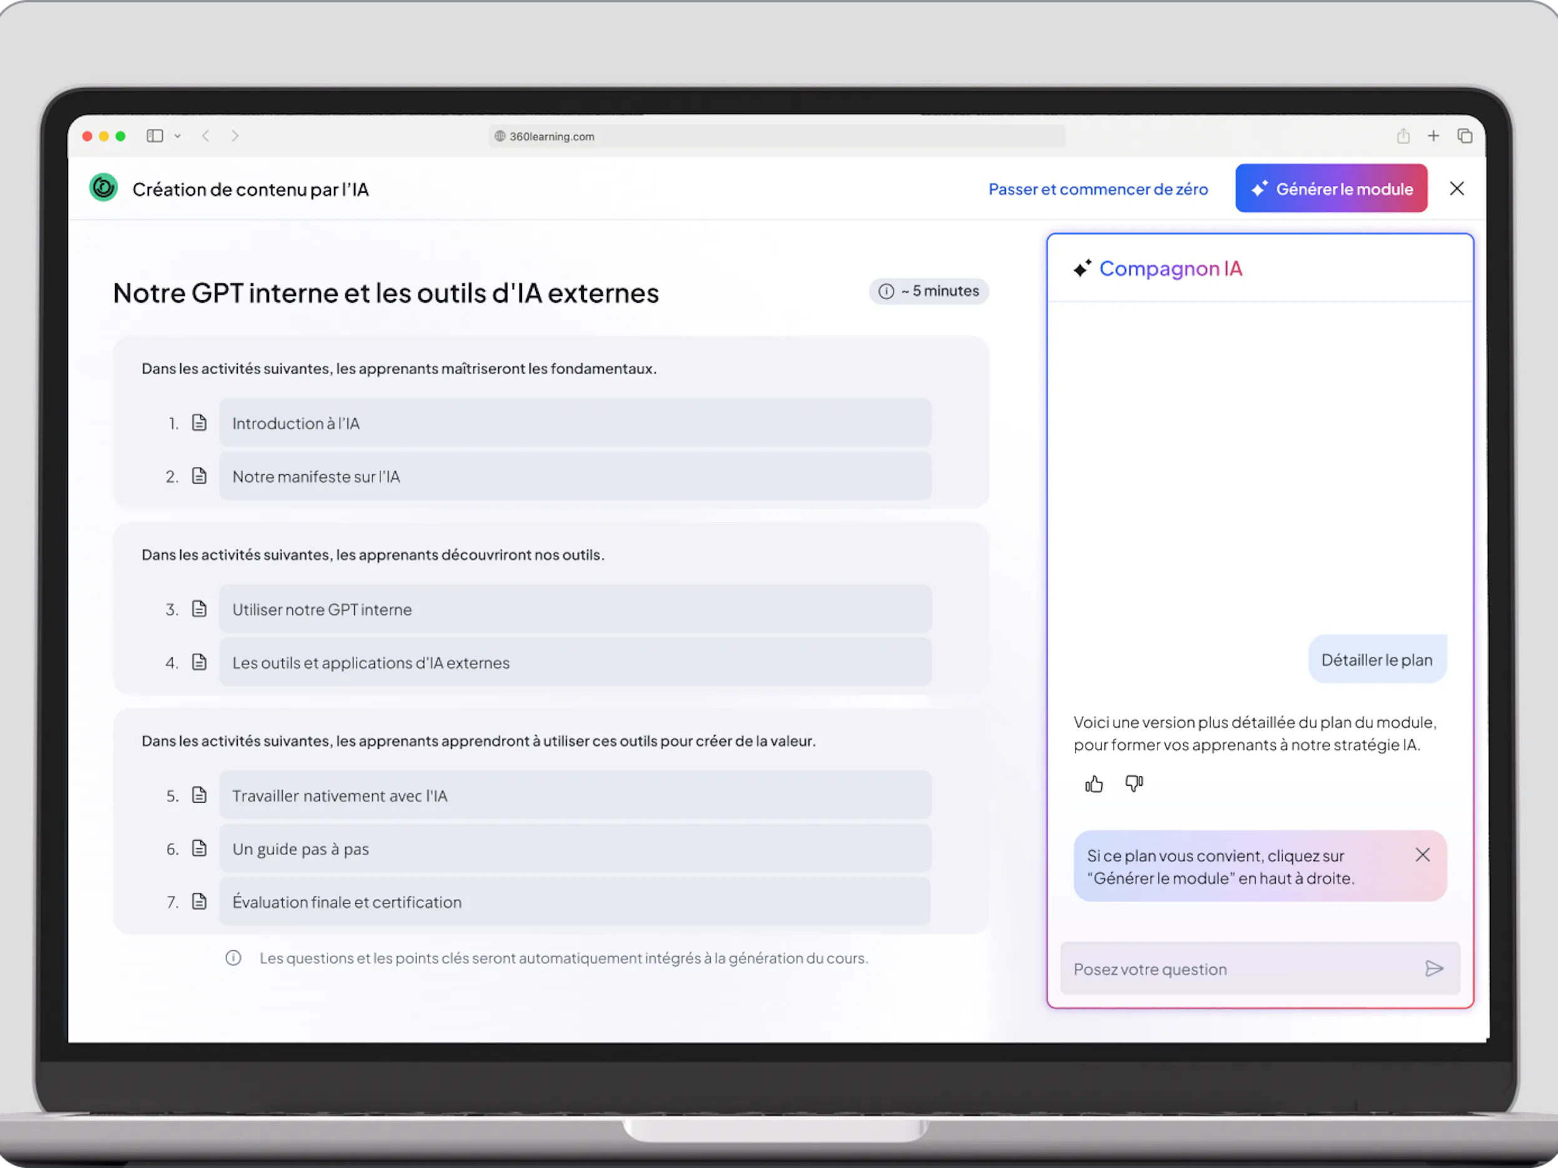Click document icon for Les outils et applications
Image resolution: width=1558 pixels, height=1168 pixels.
coord(200,662)
